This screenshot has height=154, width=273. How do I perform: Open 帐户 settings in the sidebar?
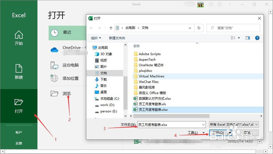pyautogui.click(x=19, y=132)
